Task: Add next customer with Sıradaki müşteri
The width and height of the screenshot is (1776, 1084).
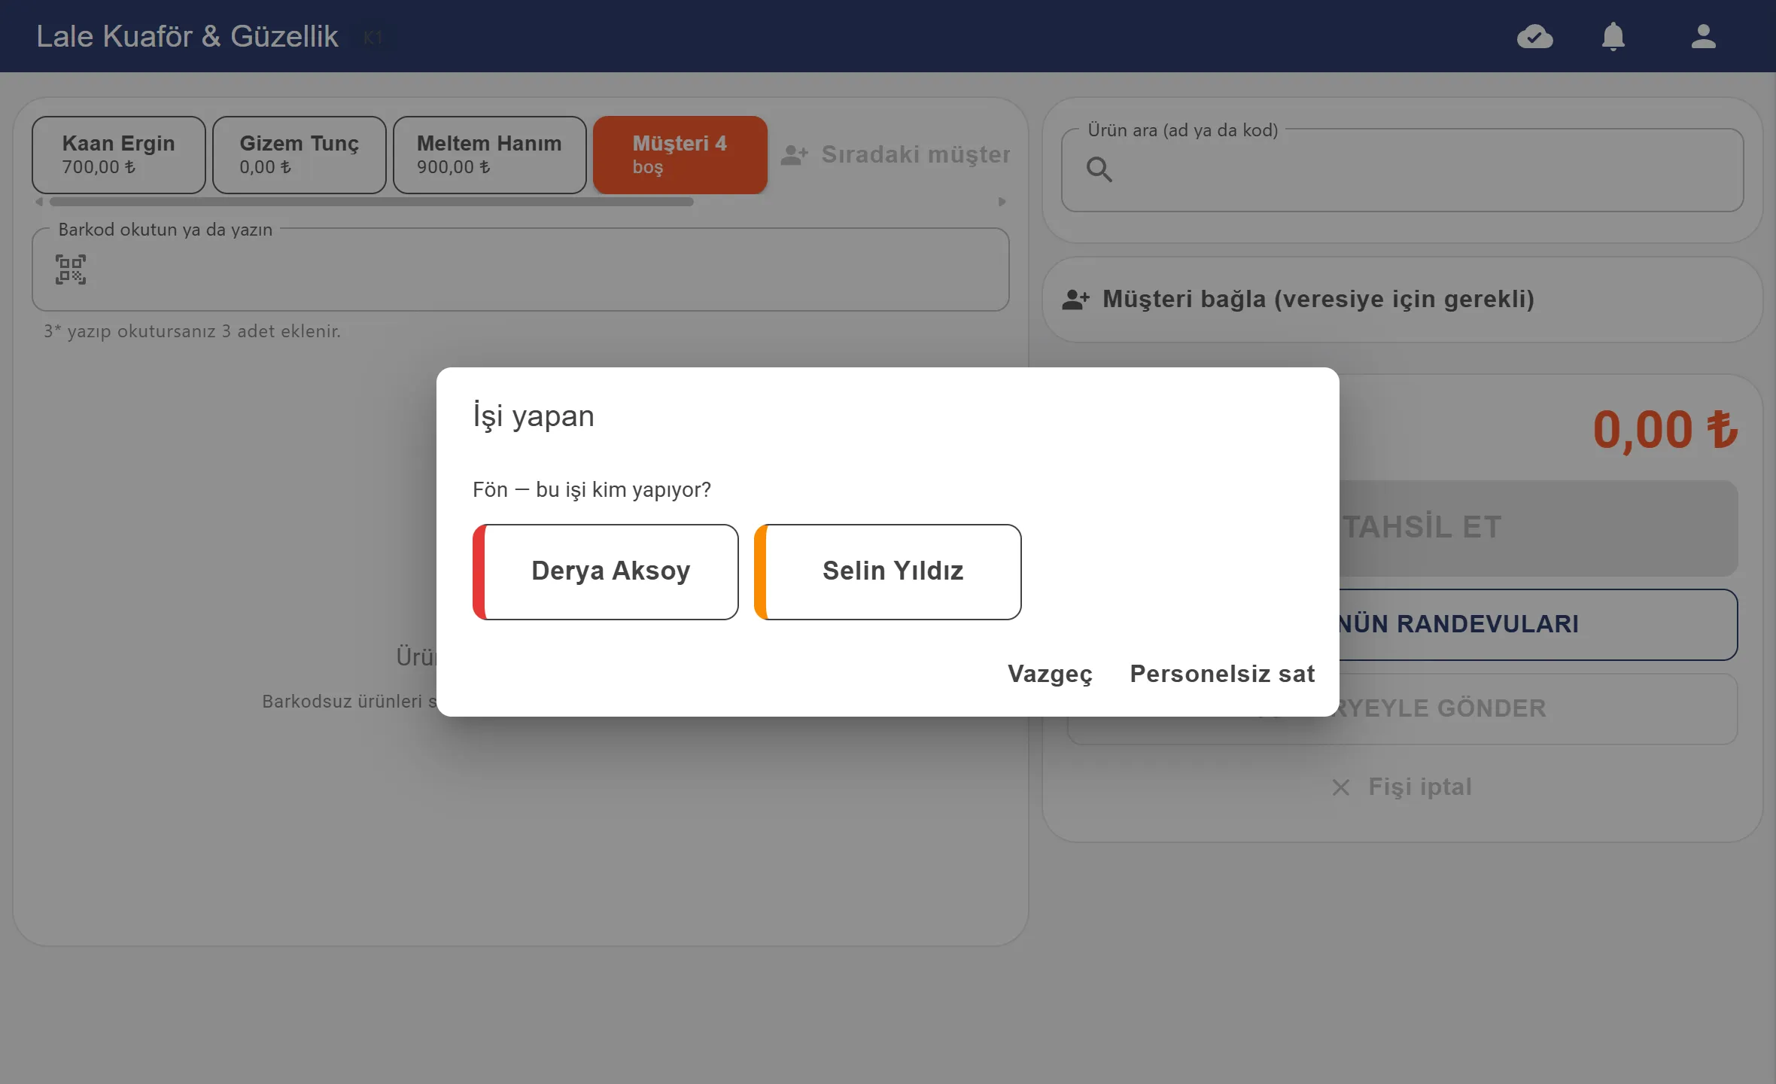Action: (896, 154)
